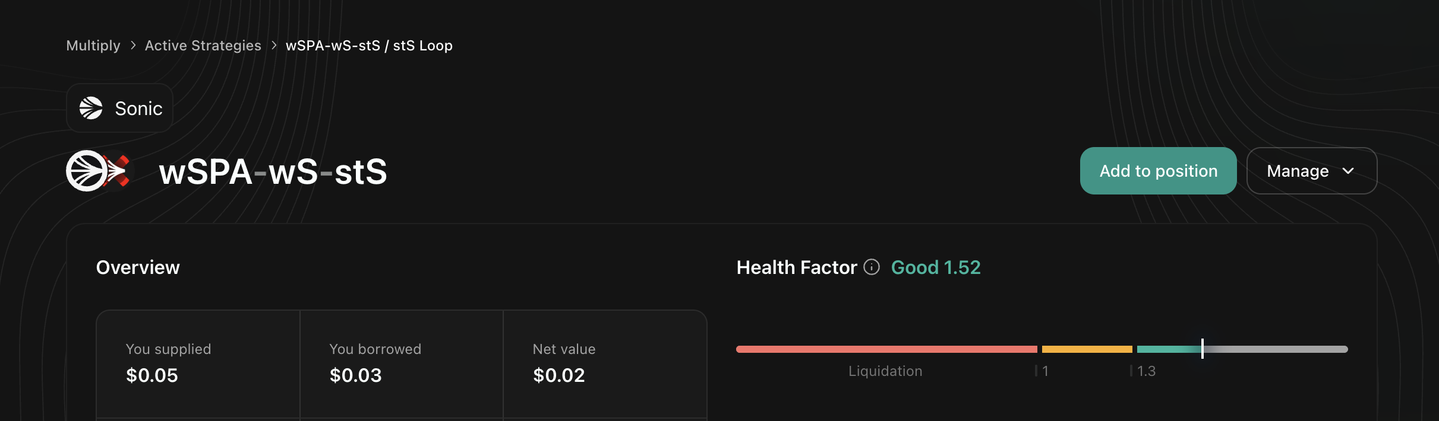
Task: Go to Multiply breadcrumb link
Action: coord(93,46)
